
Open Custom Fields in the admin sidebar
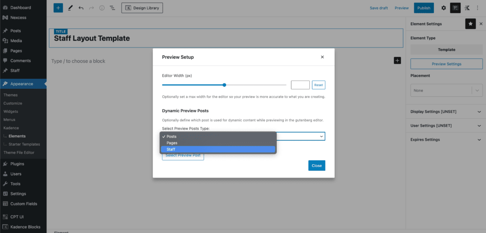pyautogui.click(x=23, y=204)
